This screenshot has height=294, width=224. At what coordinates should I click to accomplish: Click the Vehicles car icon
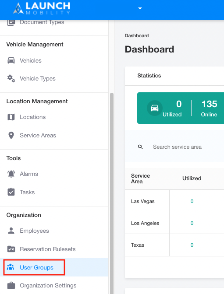(11, 60)
